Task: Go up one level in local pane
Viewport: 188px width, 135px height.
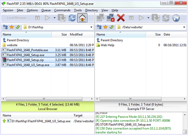Action: click(x=18, y=27)
